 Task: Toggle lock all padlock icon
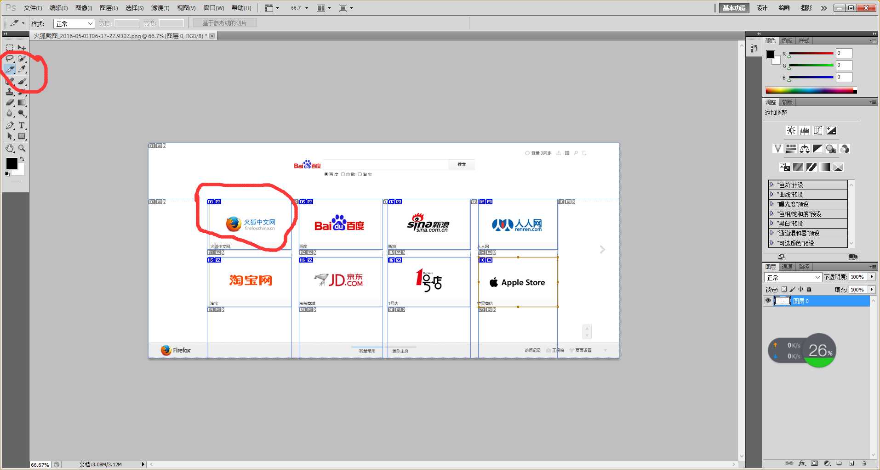809,289
